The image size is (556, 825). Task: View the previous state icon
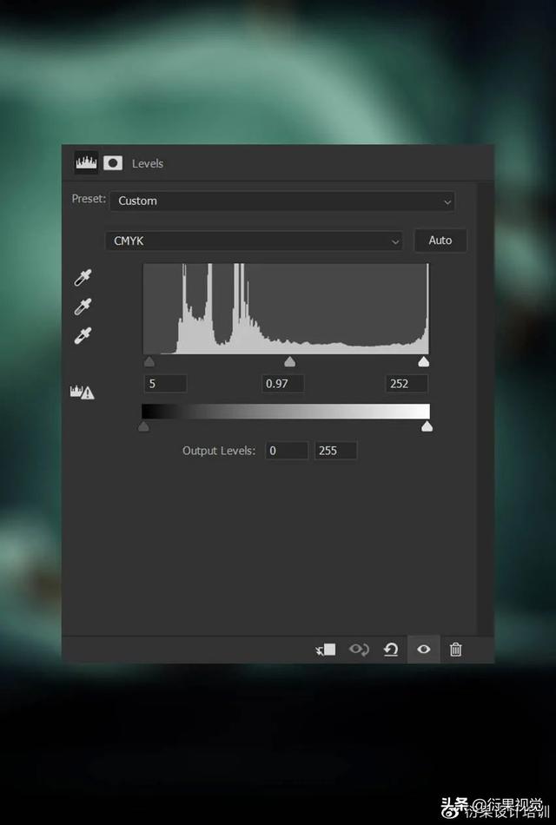point(359,650)
